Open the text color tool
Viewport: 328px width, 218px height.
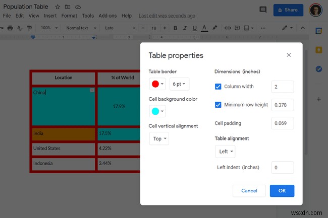pos(204,28)
